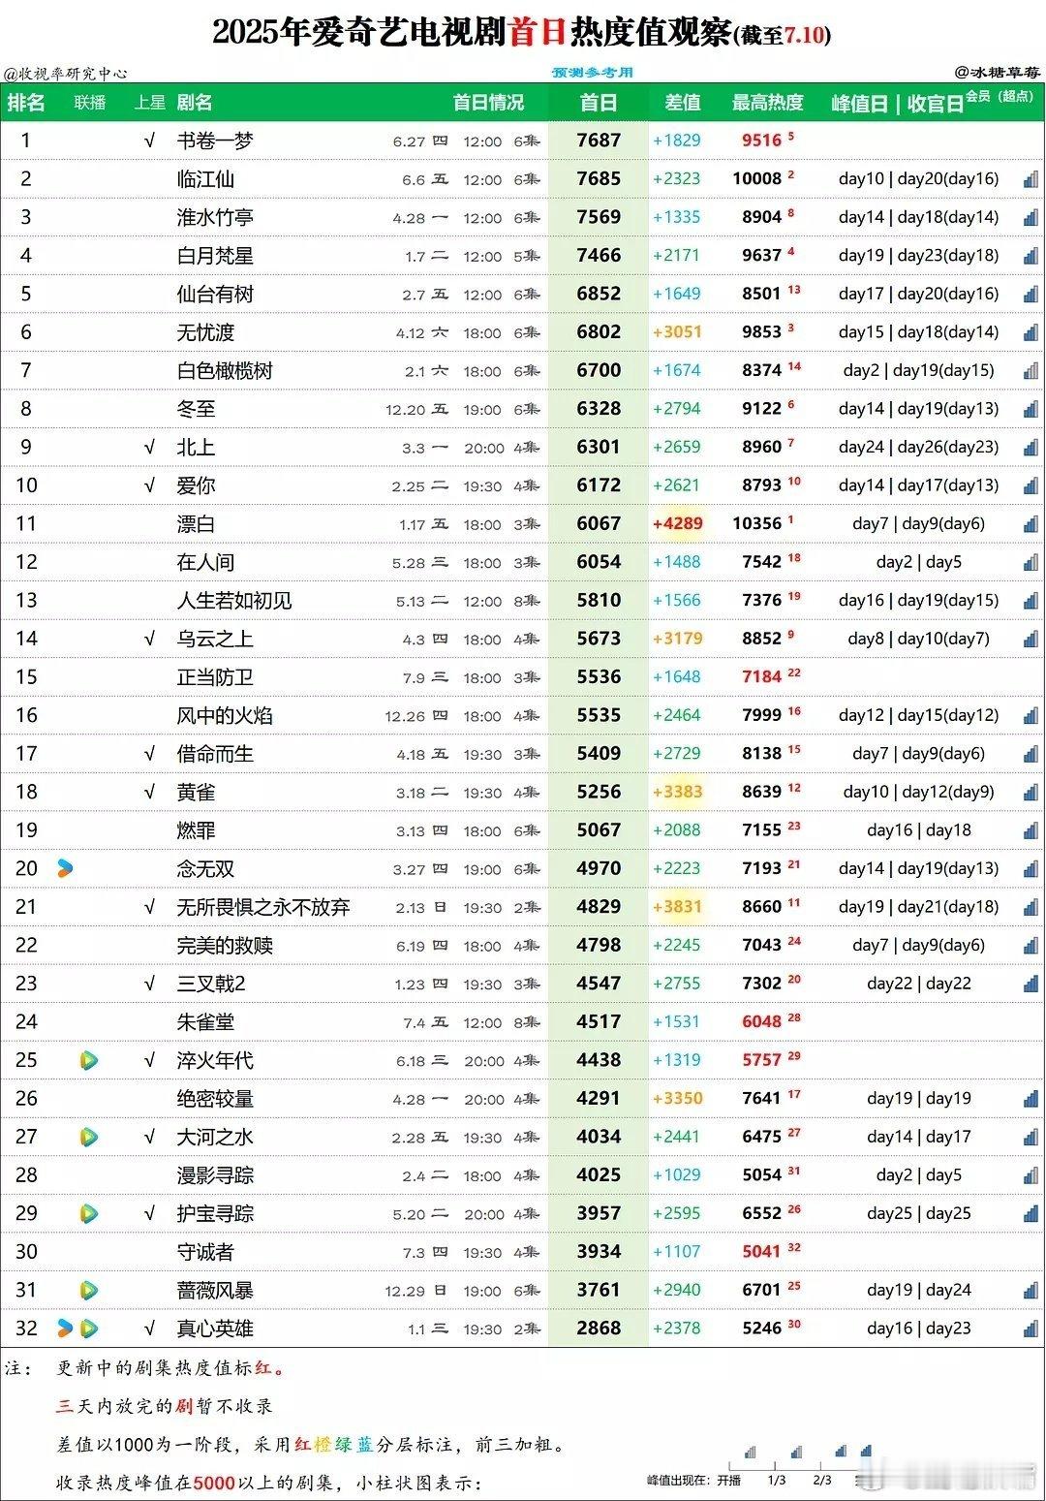
Task: Click the rank number 32
Action: point(26,1329)
